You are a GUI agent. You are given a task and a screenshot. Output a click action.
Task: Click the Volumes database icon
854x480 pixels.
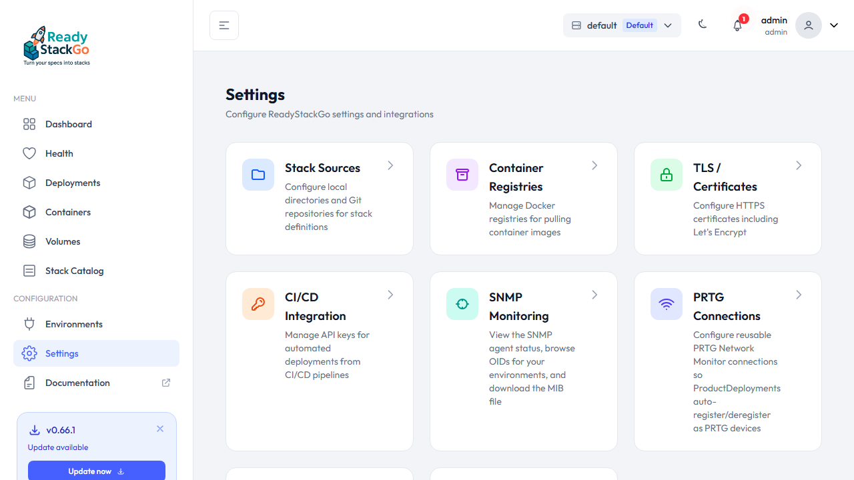(29, 241)
